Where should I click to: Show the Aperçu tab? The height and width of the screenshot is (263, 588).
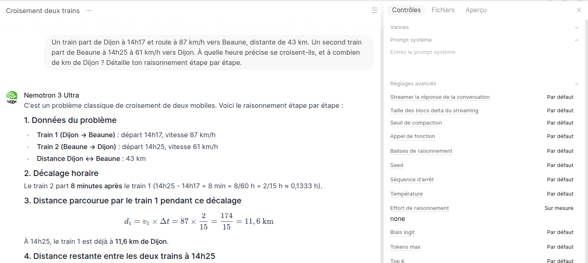476,10
